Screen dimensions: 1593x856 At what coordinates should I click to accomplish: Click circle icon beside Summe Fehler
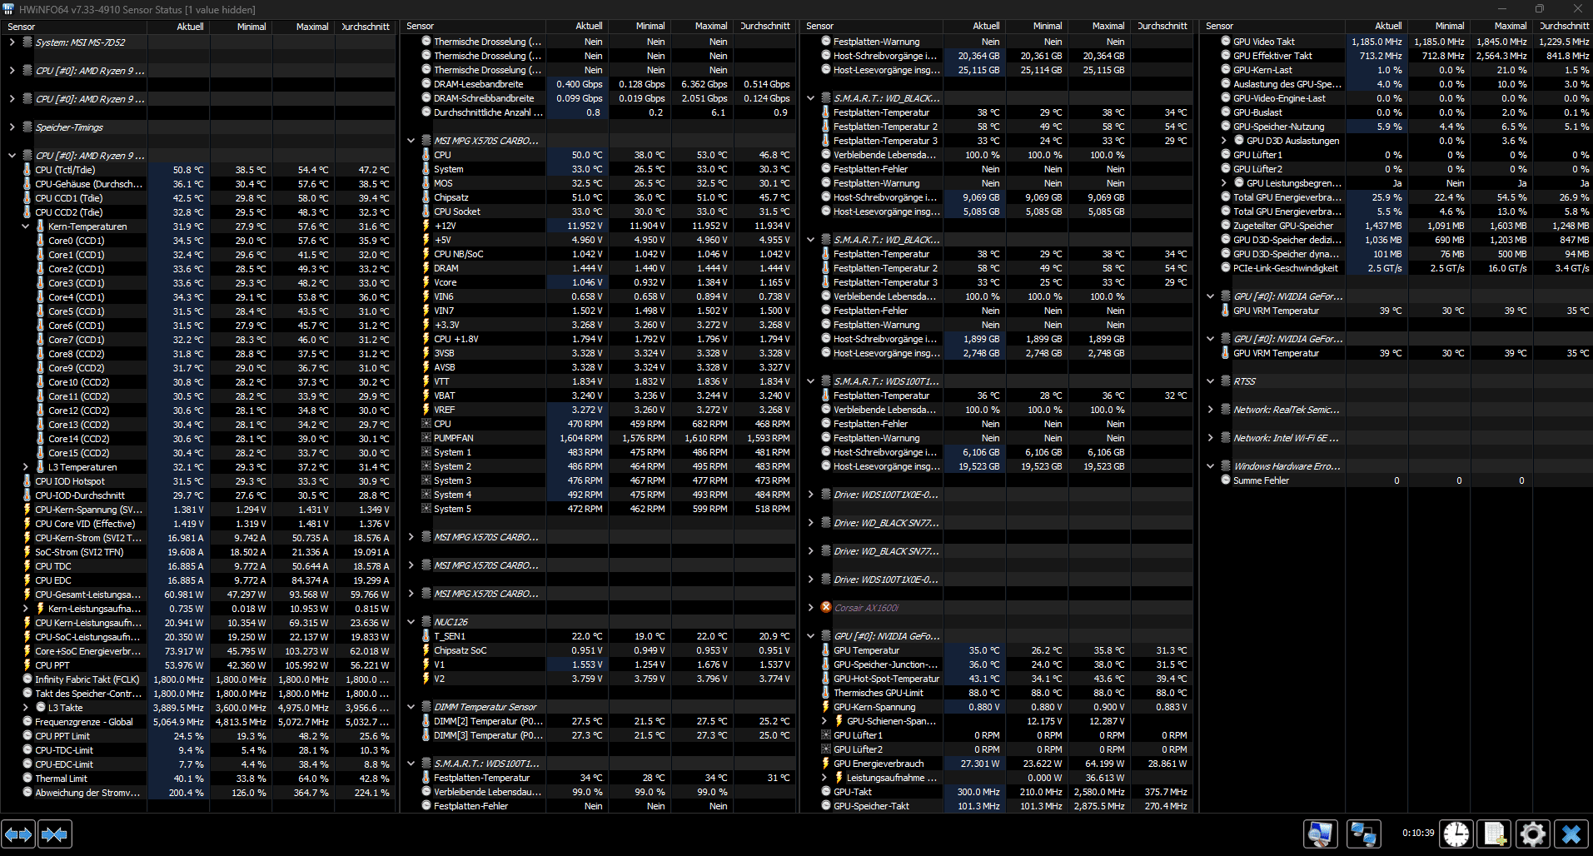pos(1226,480)
